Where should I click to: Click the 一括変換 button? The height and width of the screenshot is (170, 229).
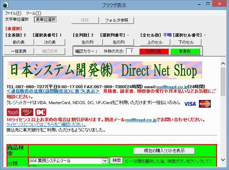[x=19, y=51]
